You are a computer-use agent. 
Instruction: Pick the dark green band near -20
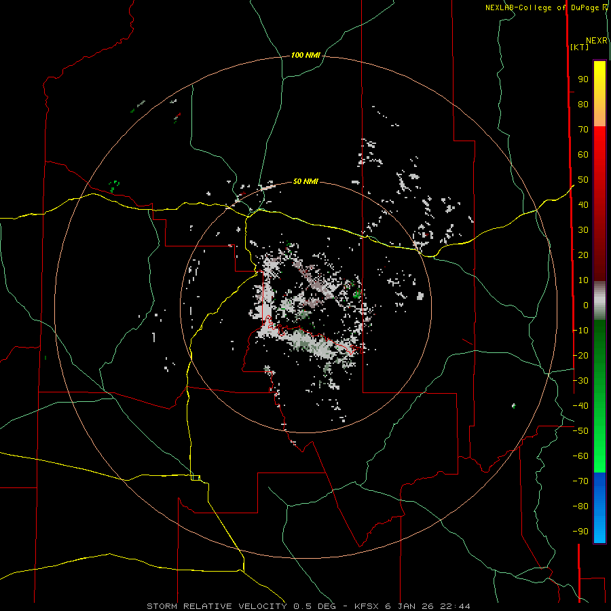[599, 351]
